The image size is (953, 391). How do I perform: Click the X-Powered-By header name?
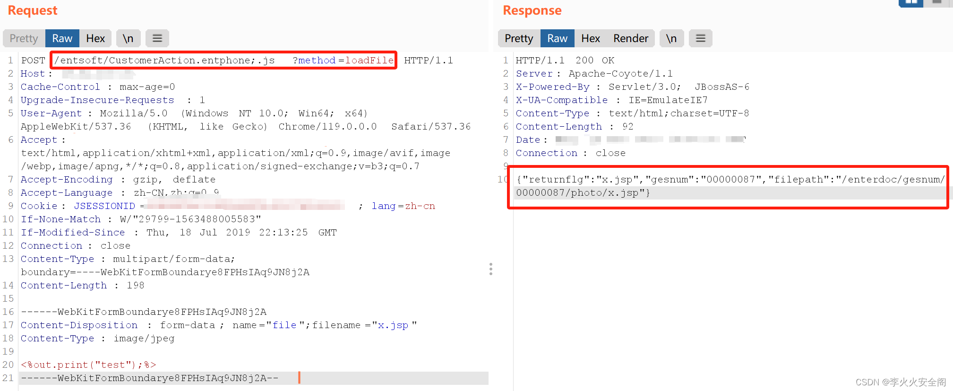(x=553, y=87)
